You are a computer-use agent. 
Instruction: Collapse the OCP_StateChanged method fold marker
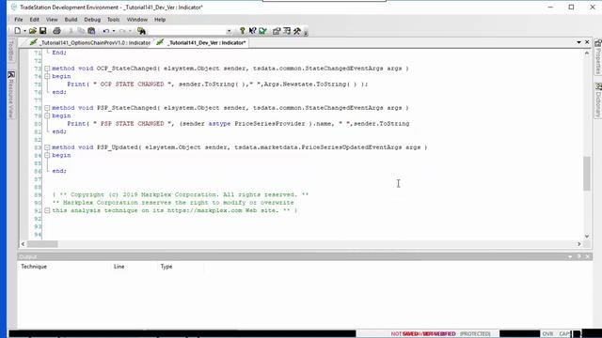47,69
